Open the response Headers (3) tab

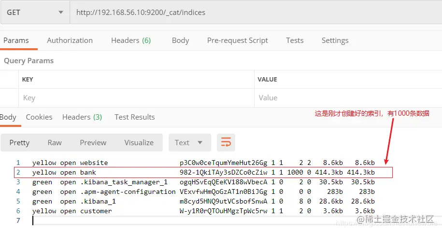click(82, 117)
